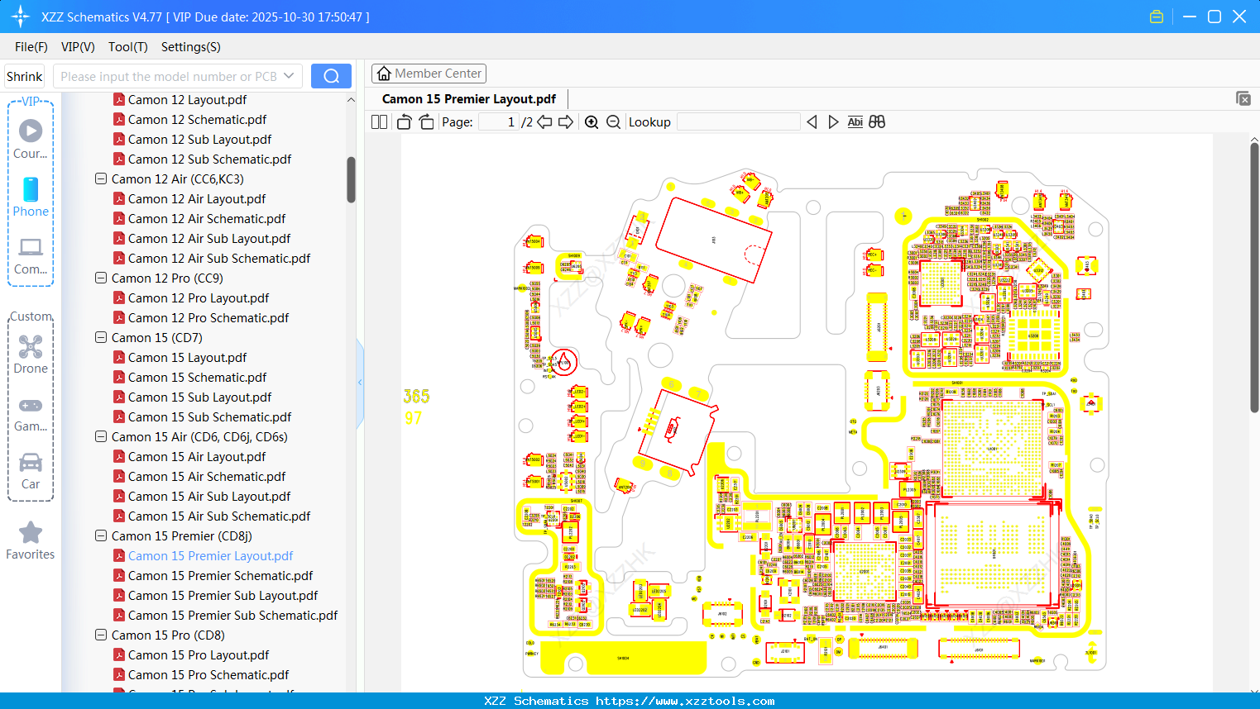Click the restore panel icon at top right
The width and height of the screenshot is (1260, 709).
[1243, 98]
